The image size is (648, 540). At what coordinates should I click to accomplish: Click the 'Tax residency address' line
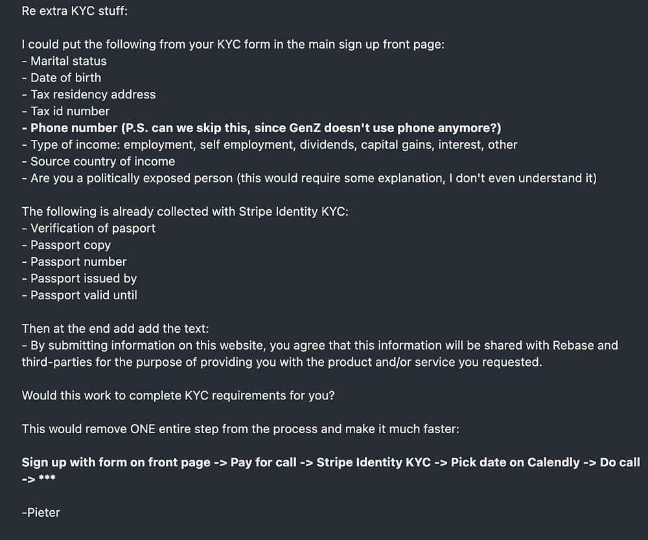click(89, 95)
